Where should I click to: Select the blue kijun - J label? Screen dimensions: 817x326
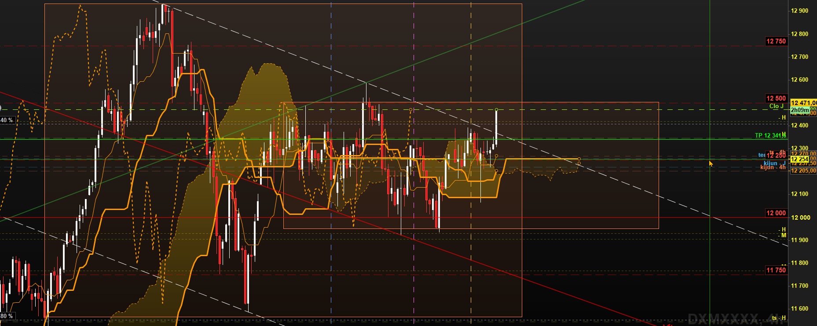[x=774, y=163]
